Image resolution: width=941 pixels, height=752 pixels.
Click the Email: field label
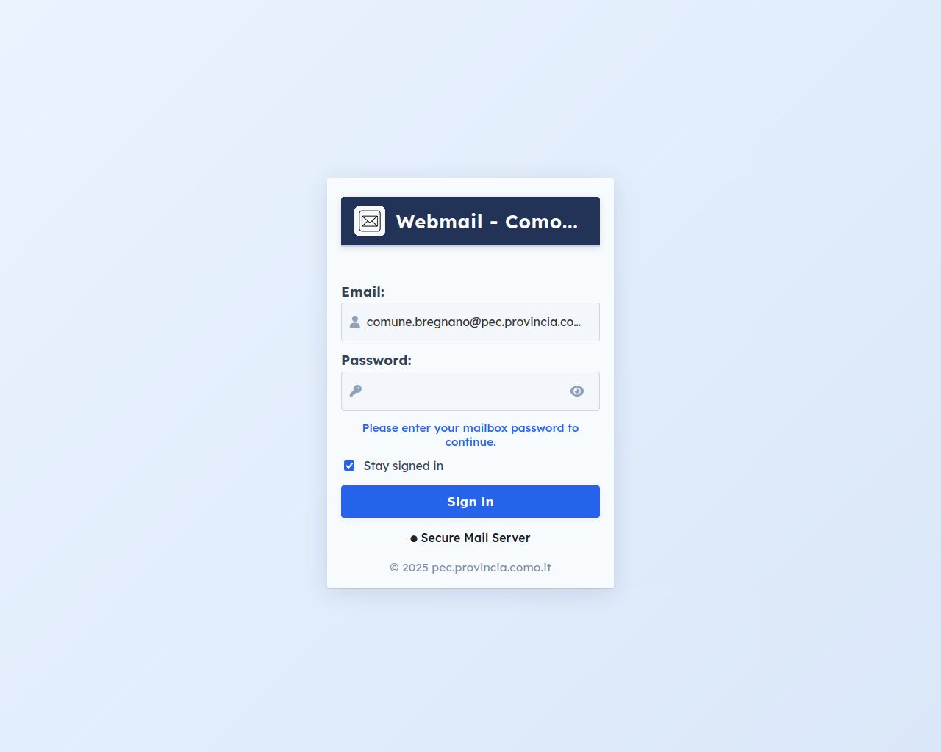coord(363,292)
